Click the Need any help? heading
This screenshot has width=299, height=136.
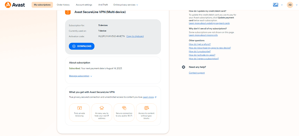click(x=197, y=67)
